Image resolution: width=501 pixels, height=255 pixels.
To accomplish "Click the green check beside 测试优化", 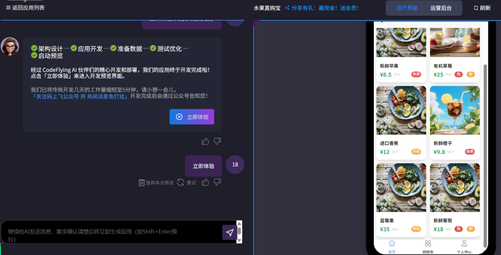I will 153,48.
